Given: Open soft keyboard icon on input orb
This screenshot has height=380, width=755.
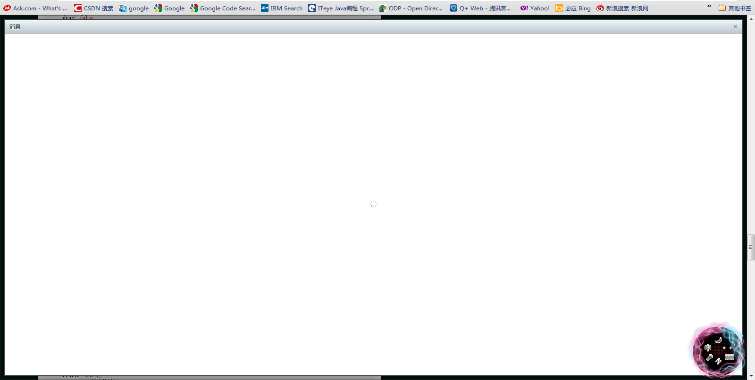Looking at the screenshot, I should (730, 357).
